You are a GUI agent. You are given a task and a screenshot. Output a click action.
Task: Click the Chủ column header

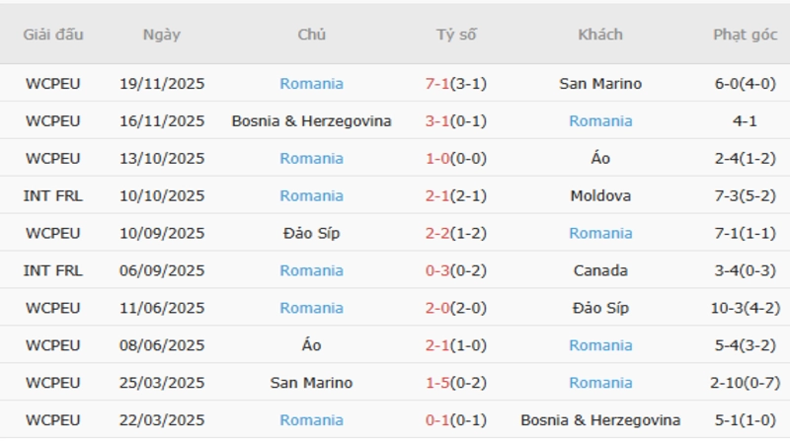[311, 35]
